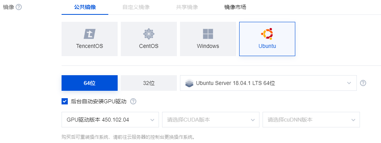The width and height of the screenshot is (381, 143).
Task: Click the layered image icon in Ubuntu Server dropdown
Action: tap(189, 83)
